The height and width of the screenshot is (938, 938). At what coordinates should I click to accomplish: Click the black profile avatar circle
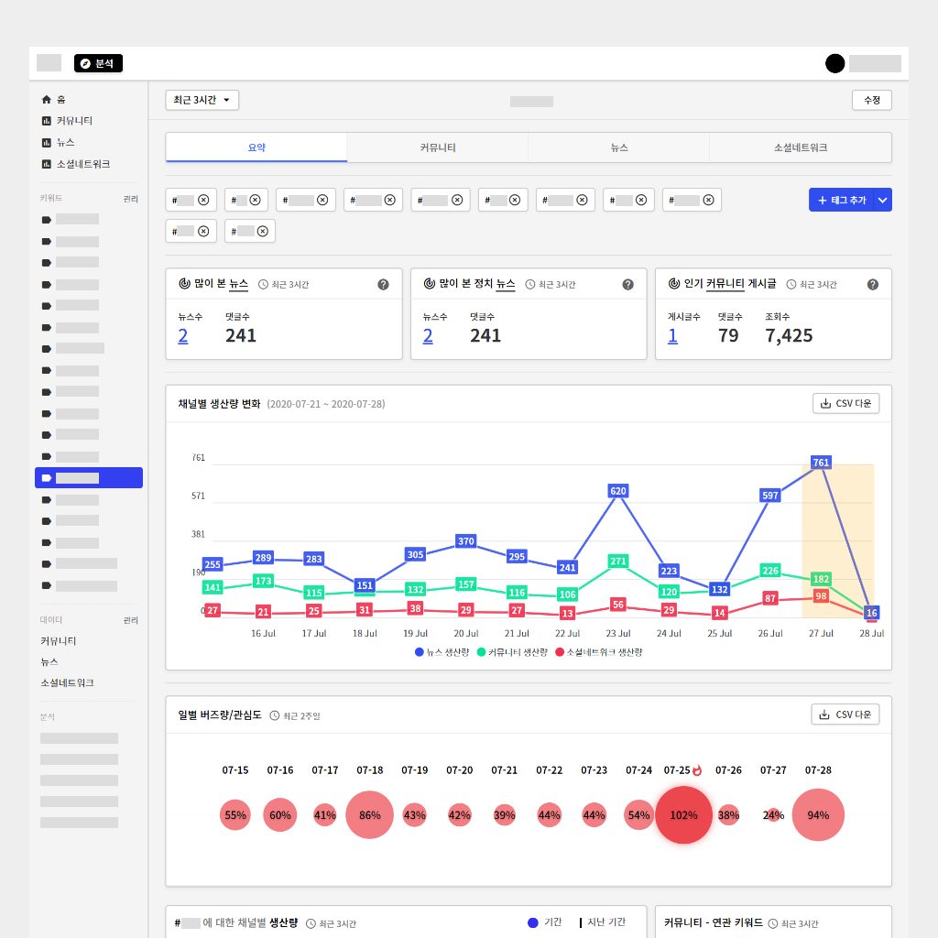tap(834, 63)
